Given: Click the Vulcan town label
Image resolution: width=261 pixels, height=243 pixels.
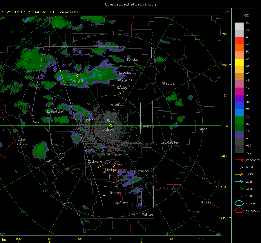Looking at the screenshot, I should pyautogui.click(x=147, y=215).
